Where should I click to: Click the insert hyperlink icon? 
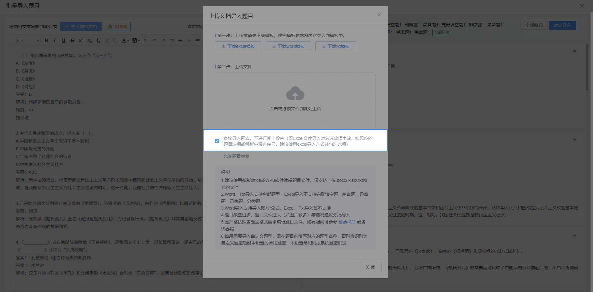(x=198, y=40)
